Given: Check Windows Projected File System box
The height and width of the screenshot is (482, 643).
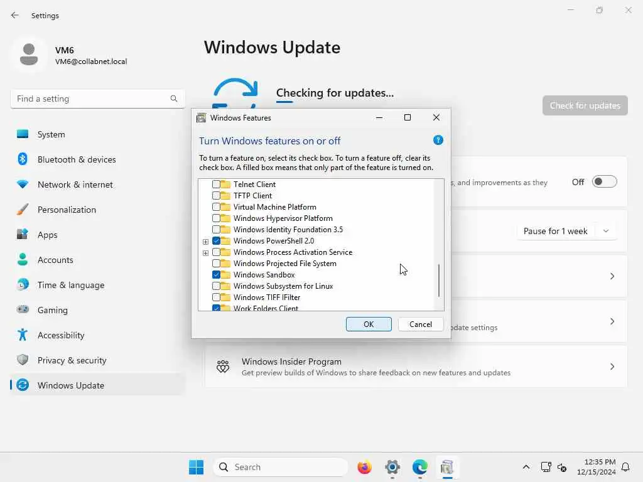Looking at the screenshot, I should pyautogui.click(x=216, y=263).
